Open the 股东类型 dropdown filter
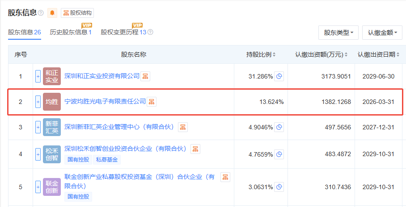Viewport: 406px width, 207px height. [x=338, y=33]
